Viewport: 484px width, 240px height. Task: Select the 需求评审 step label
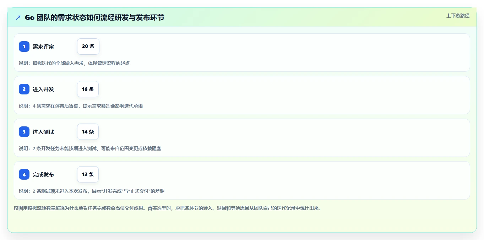[43, 47]
